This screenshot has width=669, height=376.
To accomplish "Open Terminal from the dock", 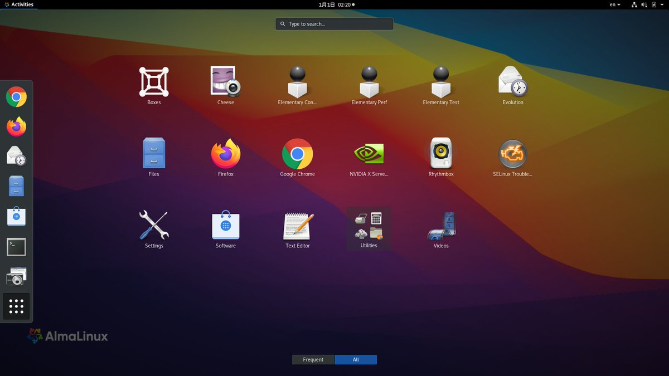I will (x=16, y=247).
